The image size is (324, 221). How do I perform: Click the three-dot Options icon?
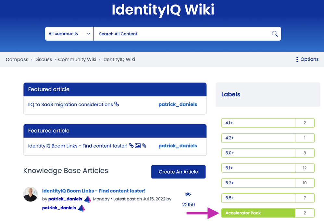[297, 59]
